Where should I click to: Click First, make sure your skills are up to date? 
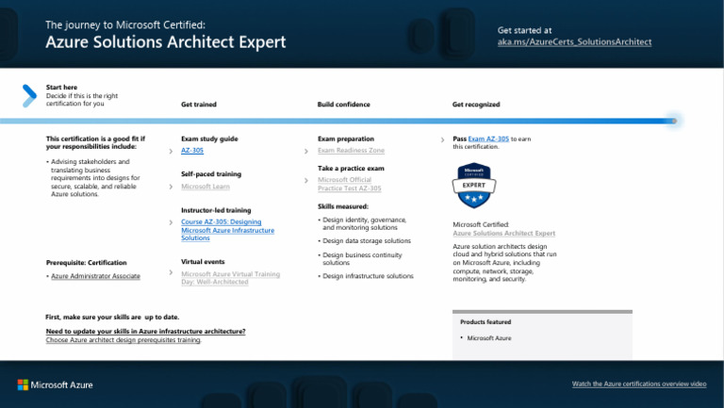pos(112,318)
